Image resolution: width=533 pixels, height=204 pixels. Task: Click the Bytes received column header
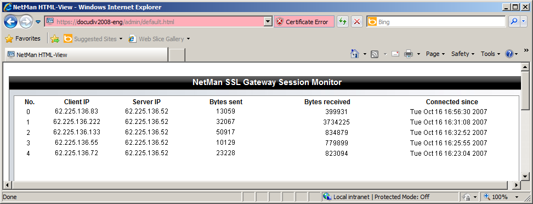[327, 102]
